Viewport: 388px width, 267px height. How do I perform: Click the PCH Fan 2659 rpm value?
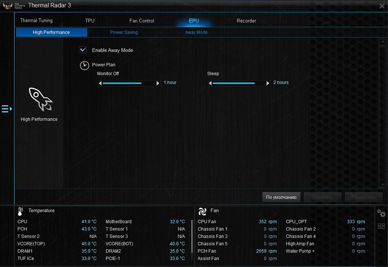pyautogui.click(x=266, y=251)
